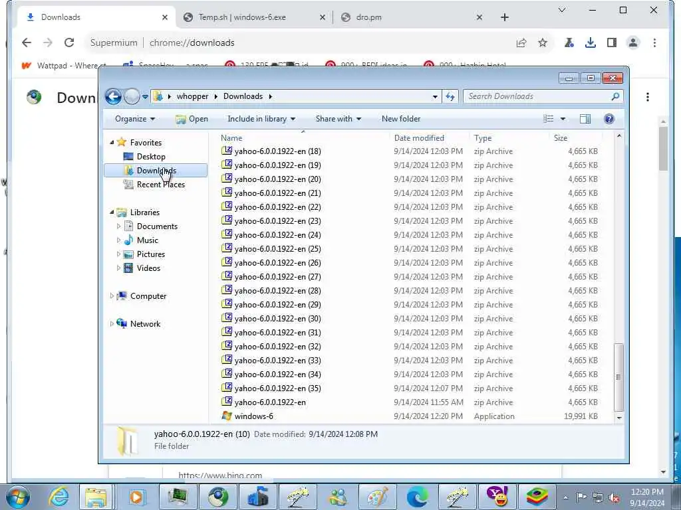The height and width of the screenshot is (510, 681).
Task: Open the Chrome Labs flask icon
Action: click(569, 42)
